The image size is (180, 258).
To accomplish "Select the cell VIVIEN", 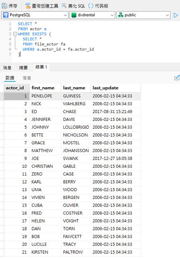I will tap(45, 197).
